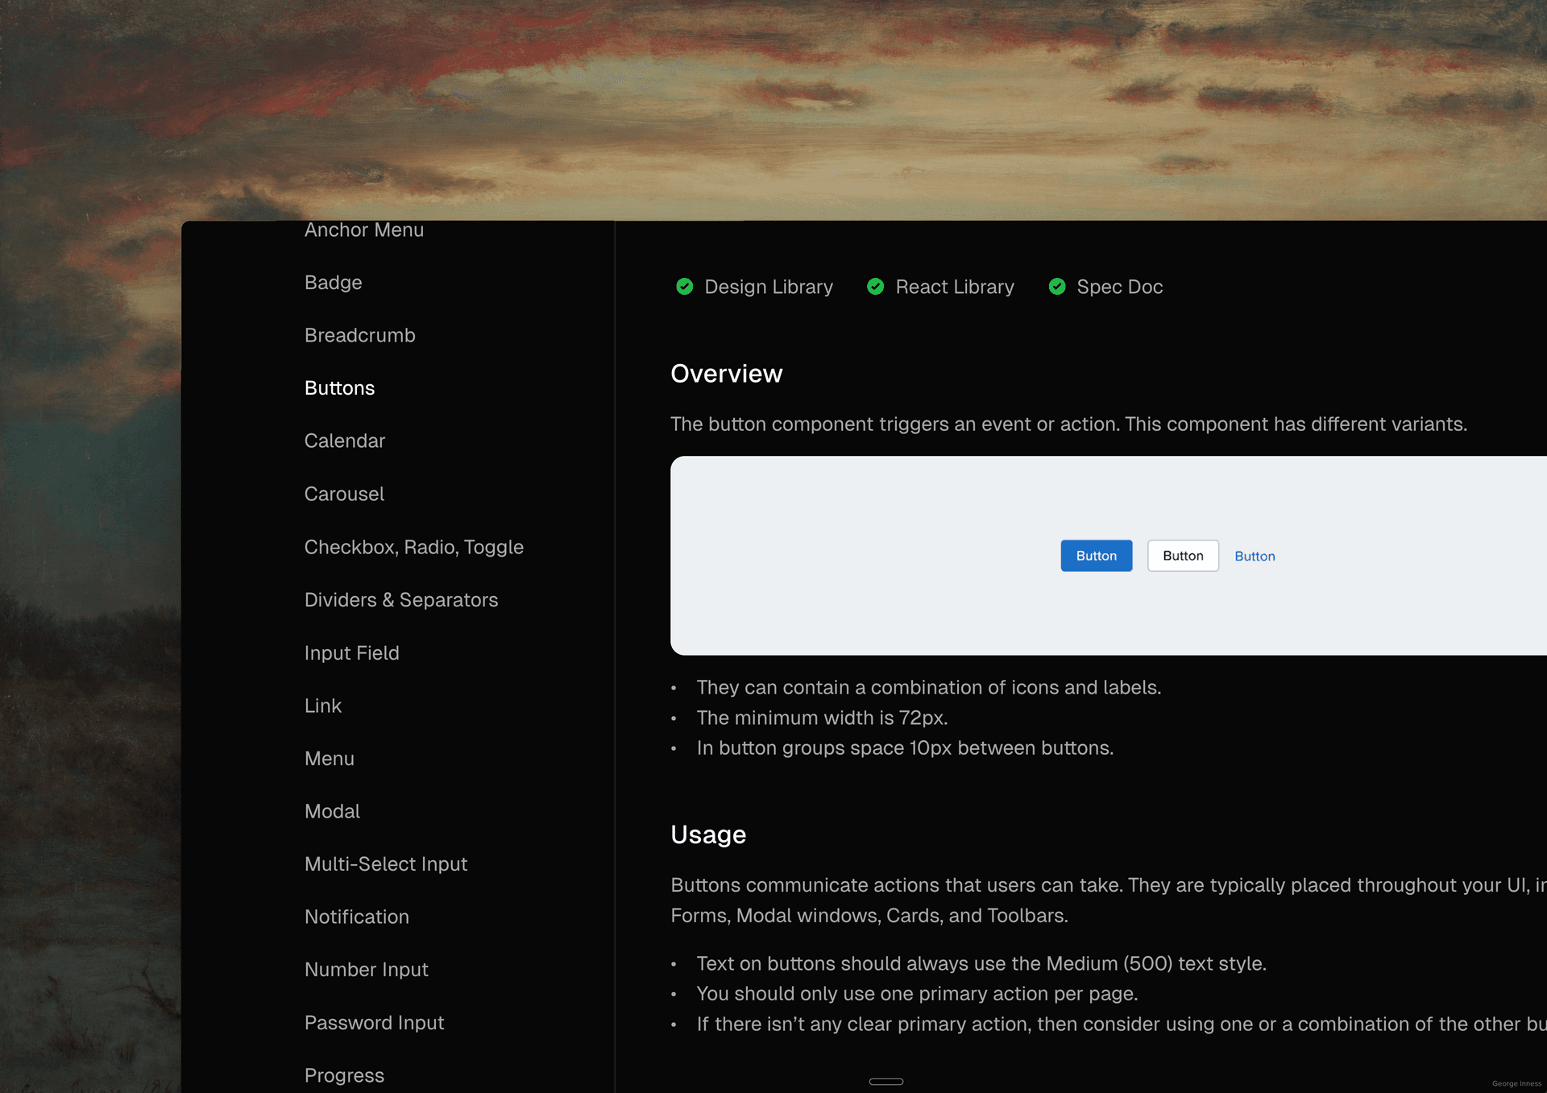This screenshot has width=1547, height=1093.
Task: Open the Modal page
Action: (332, 811)
